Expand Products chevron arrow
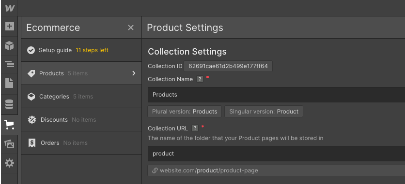Viewport: 405px width, 184px height. [x=134, y=73]
